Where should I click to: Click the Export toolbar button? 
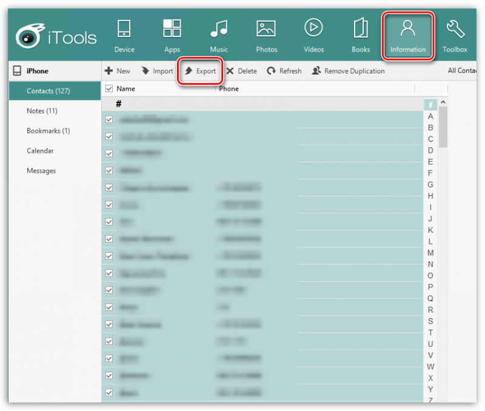(201, 71)
